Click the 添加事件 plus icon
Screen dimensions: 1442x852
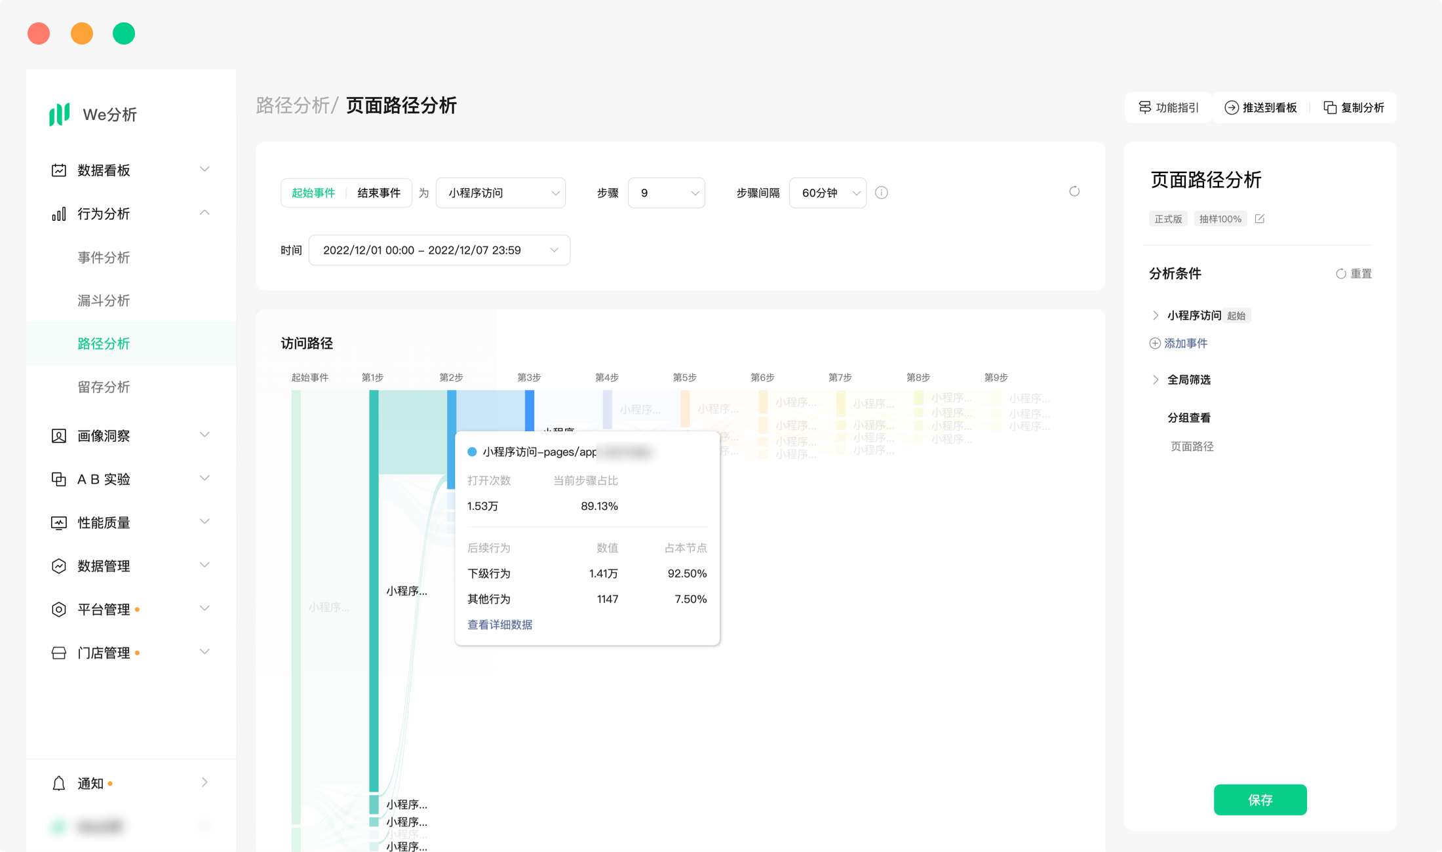pyautogui.click(x=1155, y=343)
